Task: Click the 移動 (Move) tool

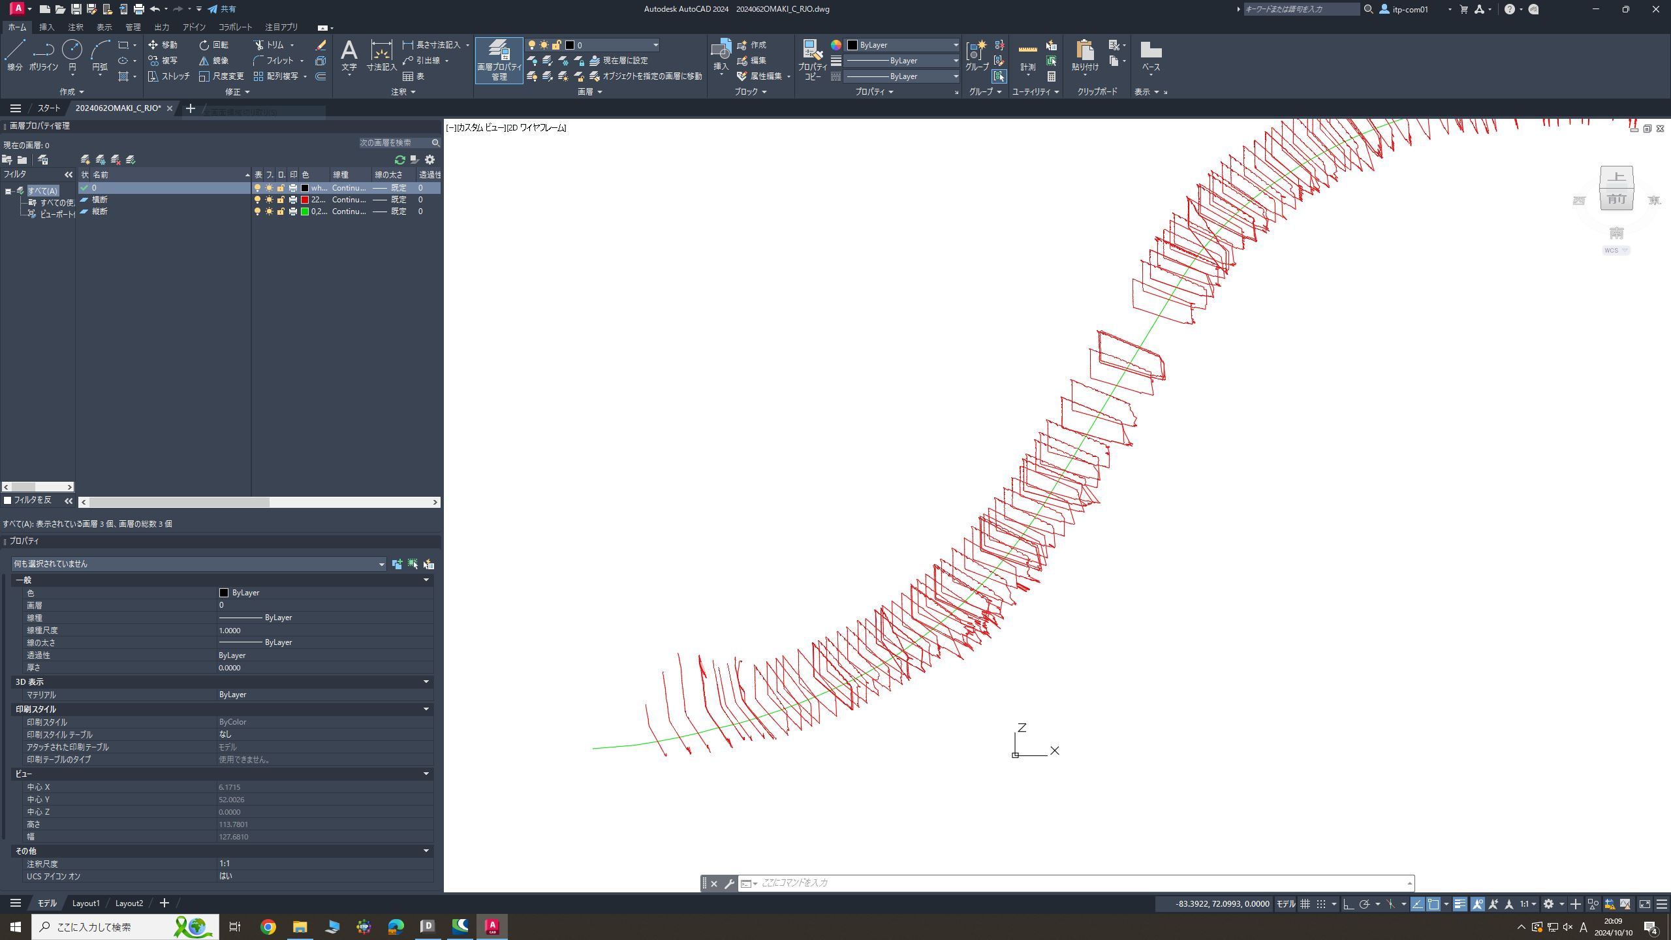Action: 163,44
